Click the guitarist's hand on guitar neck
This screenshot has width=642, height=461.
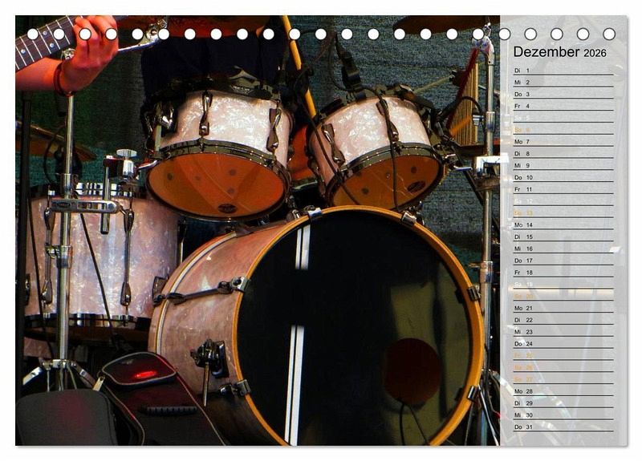90,52
